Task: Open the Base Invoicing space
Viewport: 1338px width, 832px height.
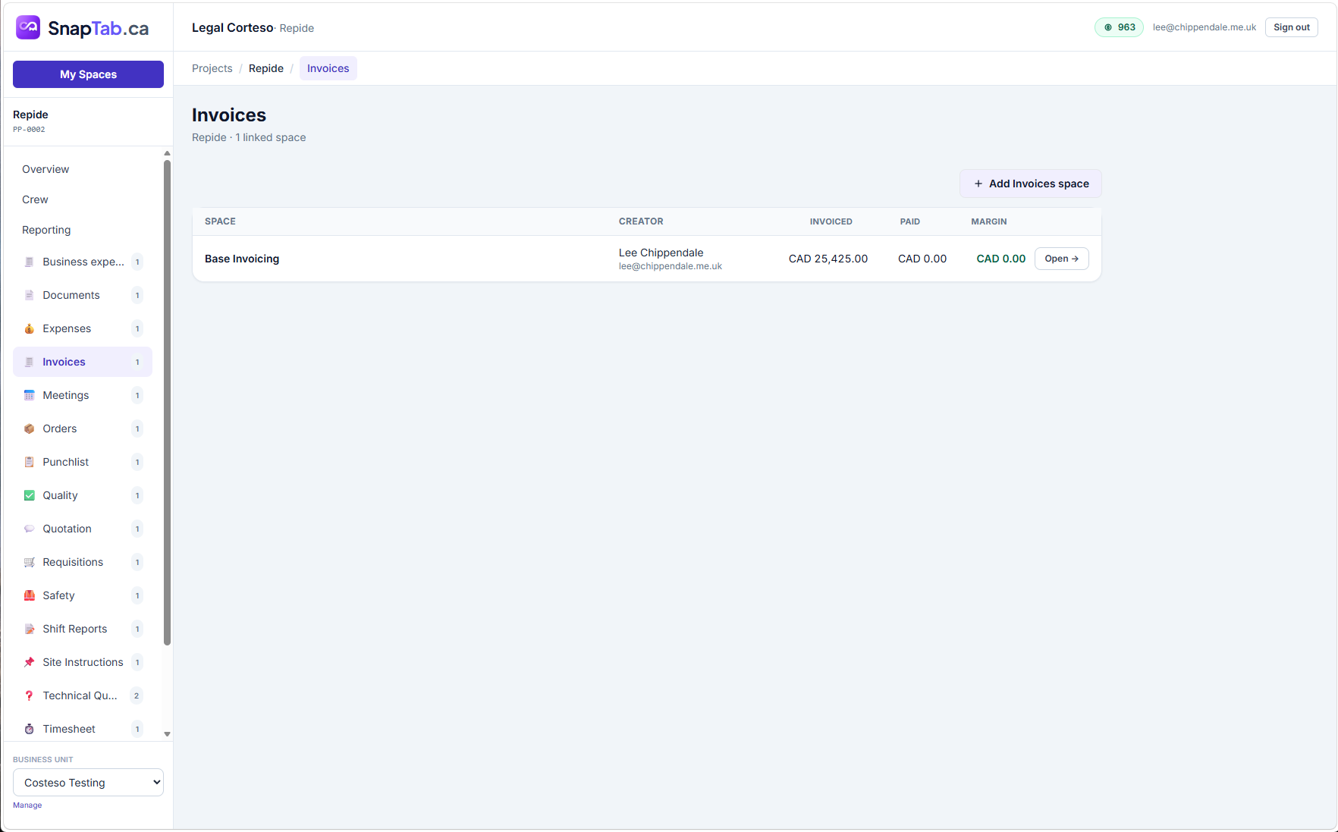Action: pos(1062,259)
